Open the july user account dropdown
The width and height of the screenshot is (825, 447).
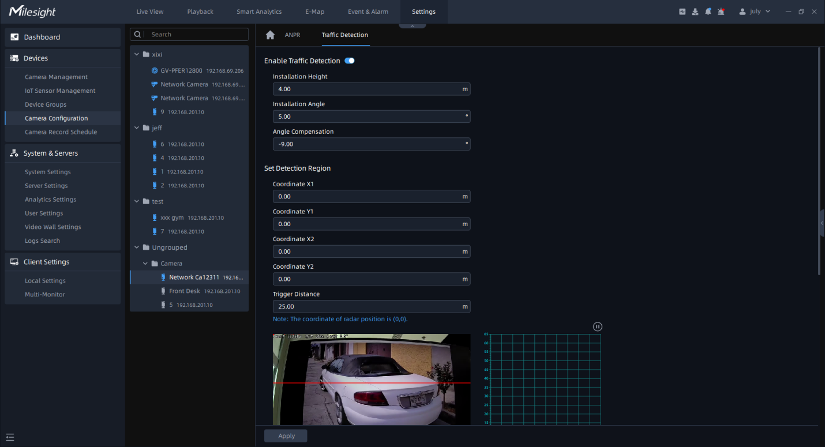pyautogui.click(x=755, y=12)
